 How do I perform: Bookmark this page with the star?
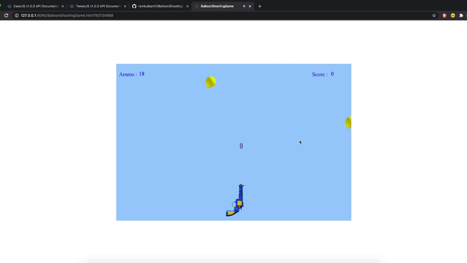(434, 15)
